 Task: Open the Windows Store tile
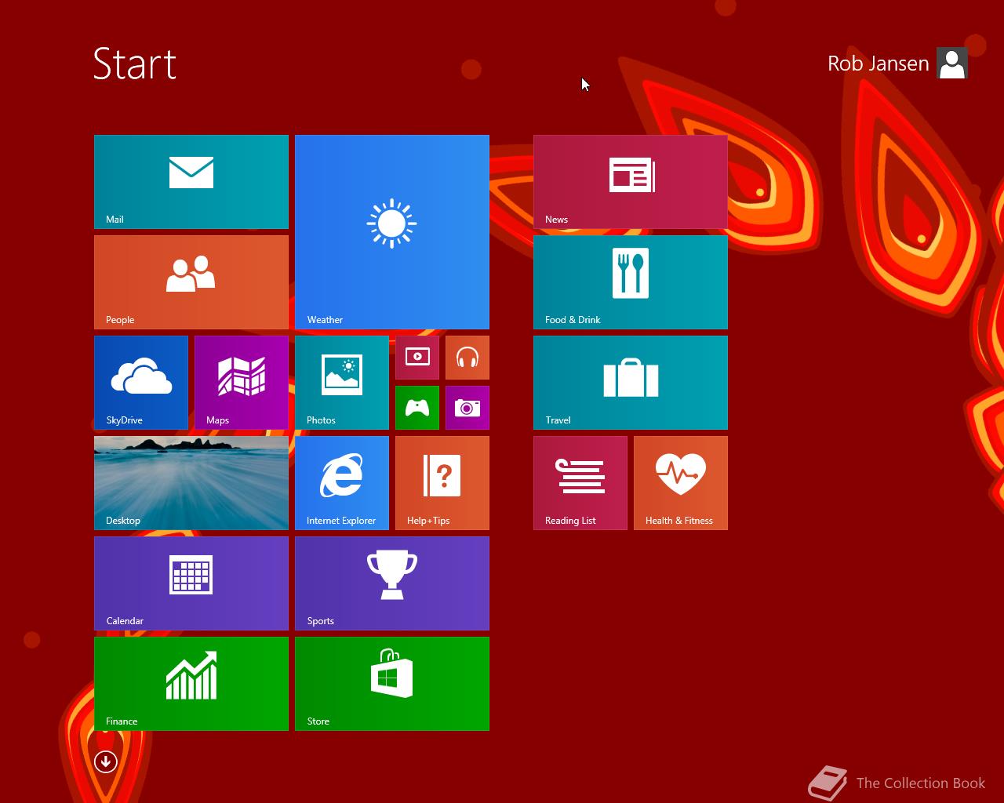pos(392,684)
